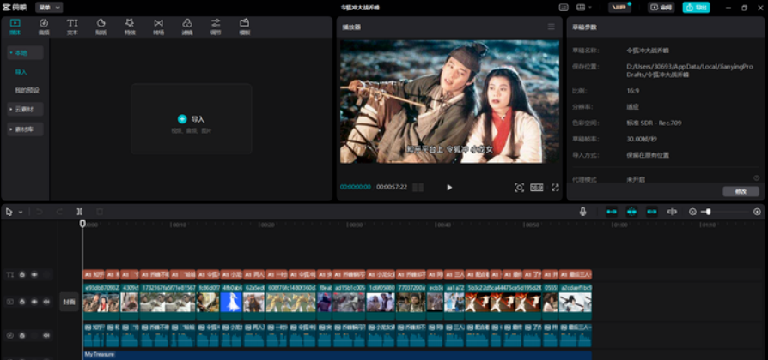The width and height of the screenshot is (768, 360).
Task: Click the 00:57:22 total duration text
Action: coord(392,187)
